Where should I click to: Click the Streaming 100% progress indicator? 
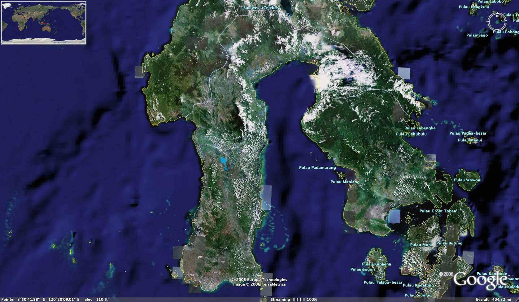pyautogui.click(x=294, y=300)
